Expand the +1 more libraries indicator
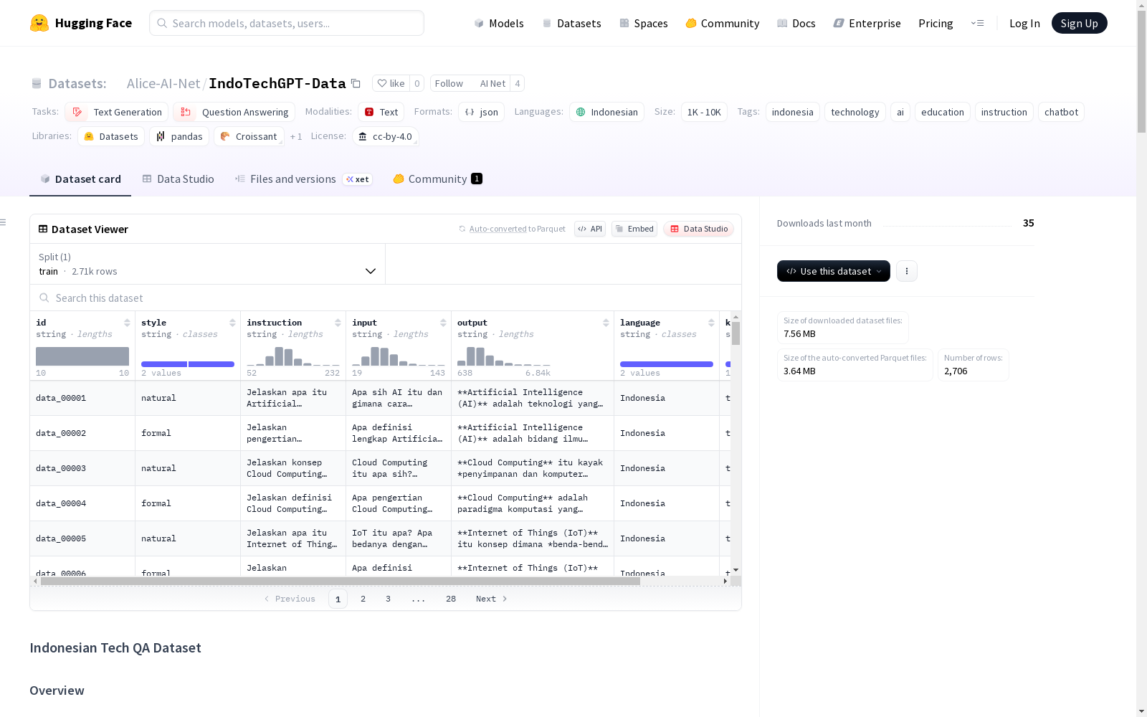This screenshot has height=717, width=1147. (296, 136)
